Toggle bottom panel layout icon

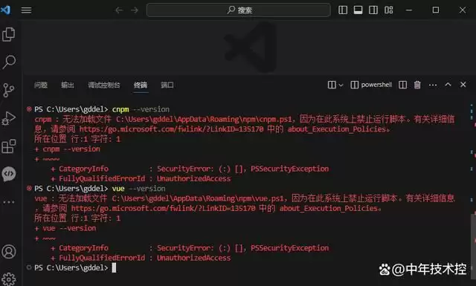coord(358,10)
